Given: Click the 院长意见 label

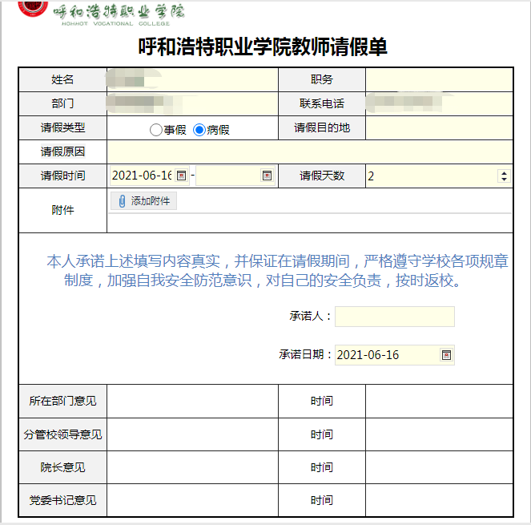Looking at the screenshot, I should [62, 467].
